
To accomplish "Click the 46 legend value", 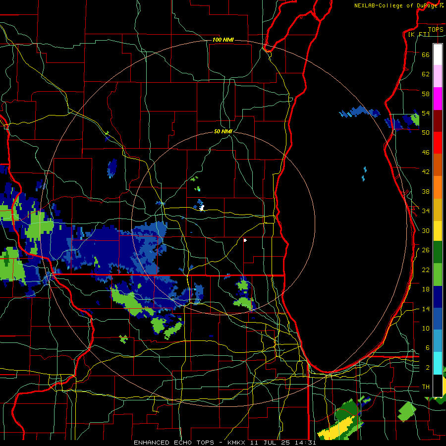I will [426, 153].
